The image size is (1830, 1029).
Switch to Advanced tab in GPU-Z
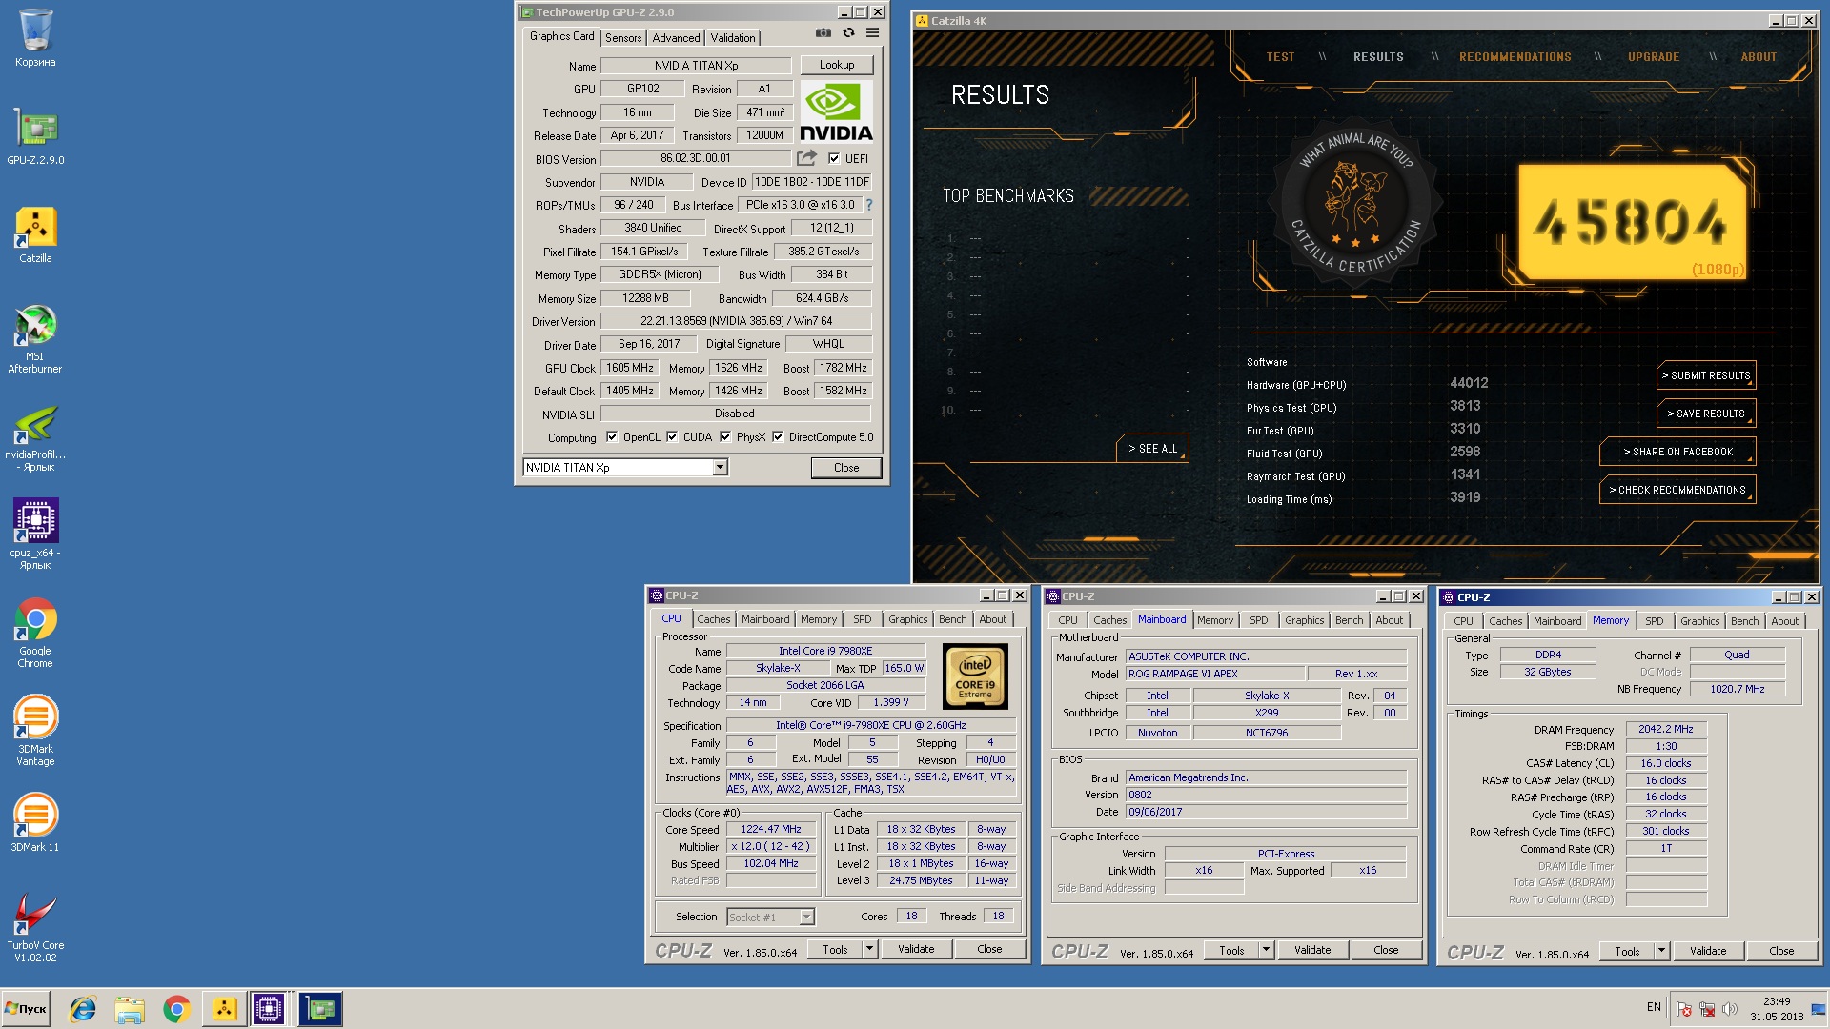676,38
